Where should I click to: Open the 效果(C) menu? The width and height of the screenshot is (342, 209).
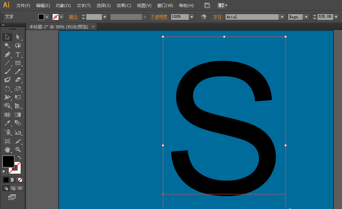click(x=124, y=6)
